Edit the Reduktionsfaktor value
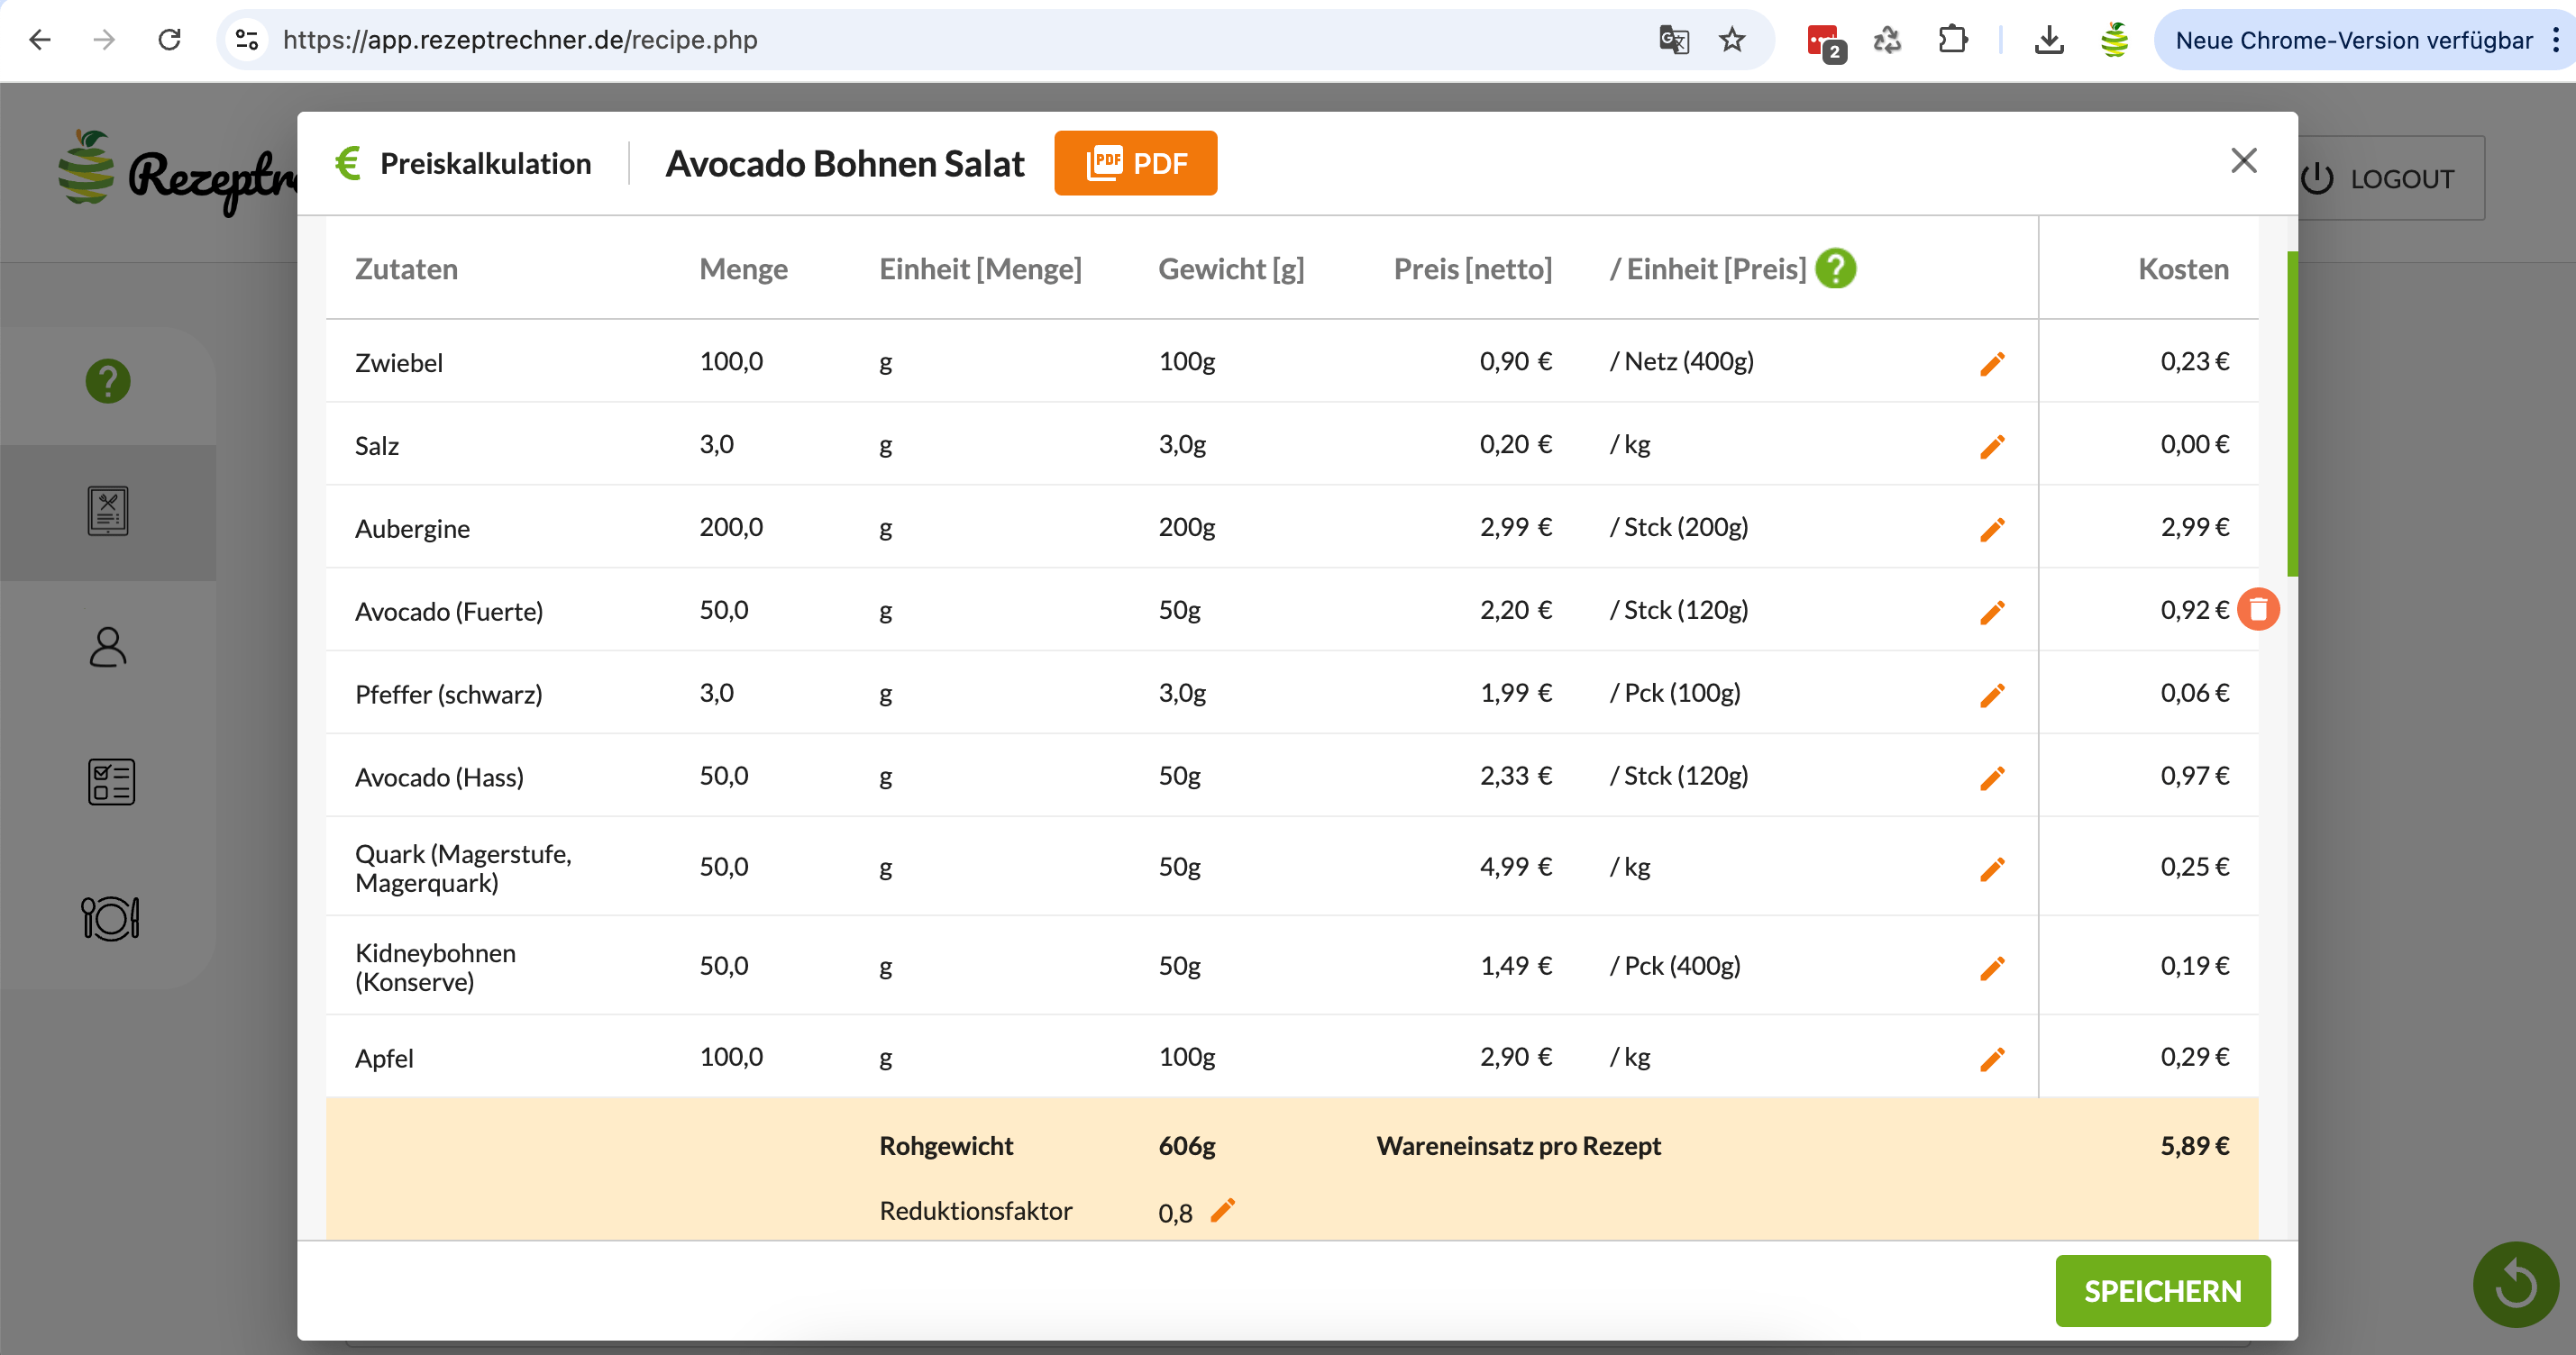 [1222, 1211]
